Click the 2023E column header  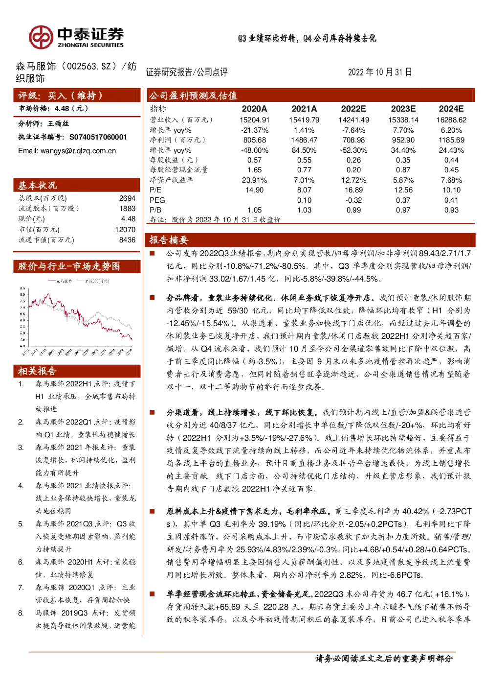[403, 109]
